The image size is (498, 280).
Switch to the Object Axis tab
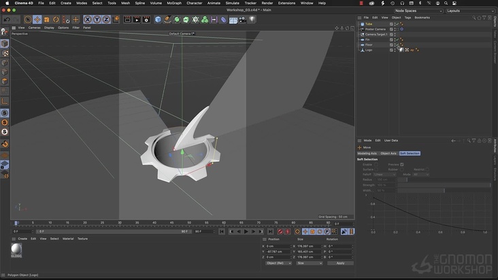(388, 153)
